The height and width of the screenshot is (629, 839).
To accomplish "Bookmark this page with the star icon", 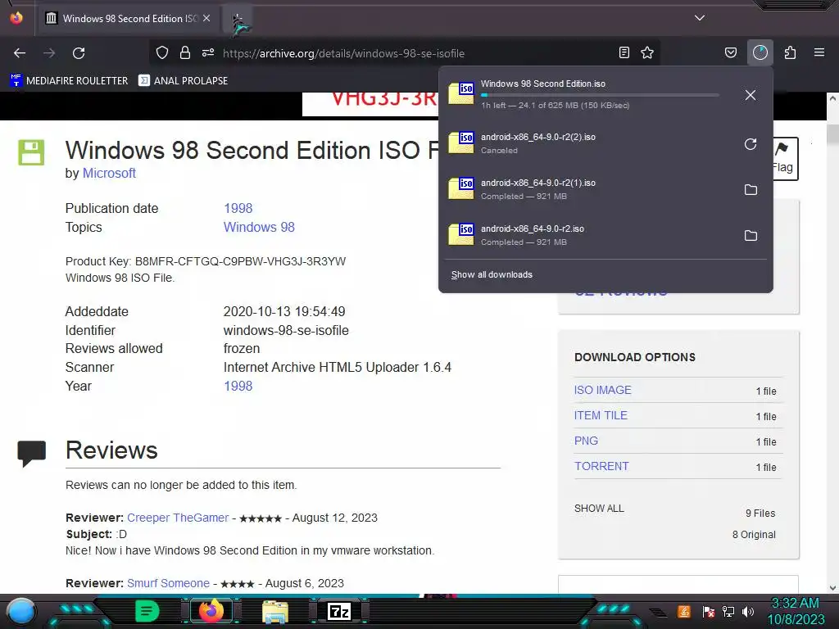I will coord(647,52).
